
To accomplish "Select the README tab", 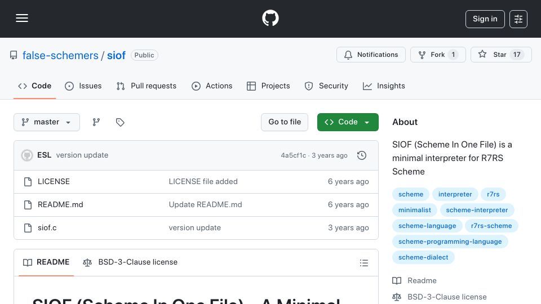I will [46, 262].
